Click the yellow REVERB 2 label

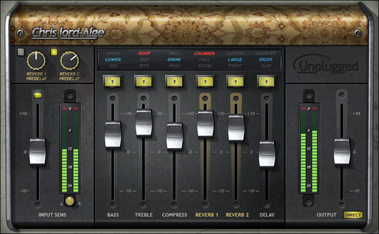pos(237,215)
